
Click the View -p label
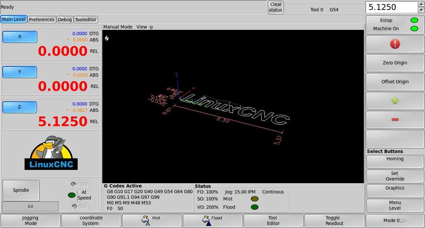pyautogui.click(x=144, y=27)
